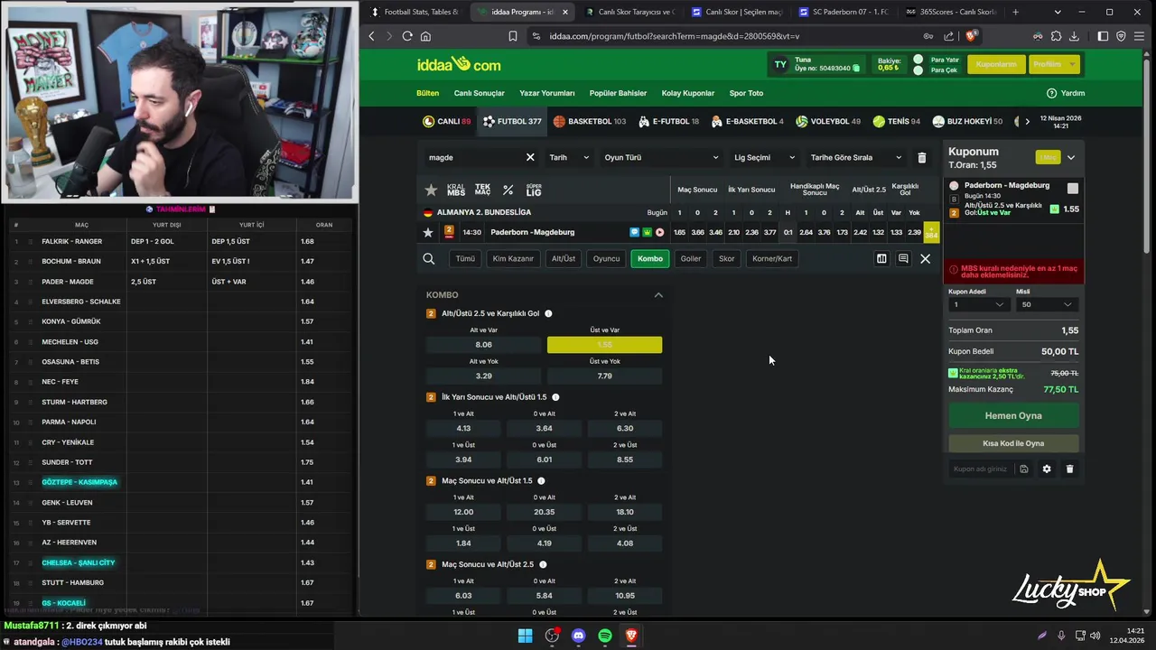The height and width of the screenshot is (650, 1156).
Task: Open the commentary speech bubble icon
Action: click(x=903, y=259)
